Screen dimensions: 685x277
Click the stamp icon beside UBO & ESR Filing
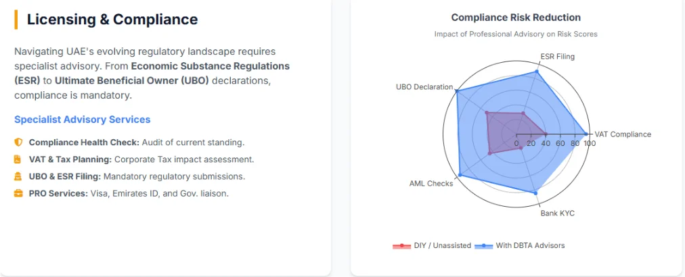point(18,176)
